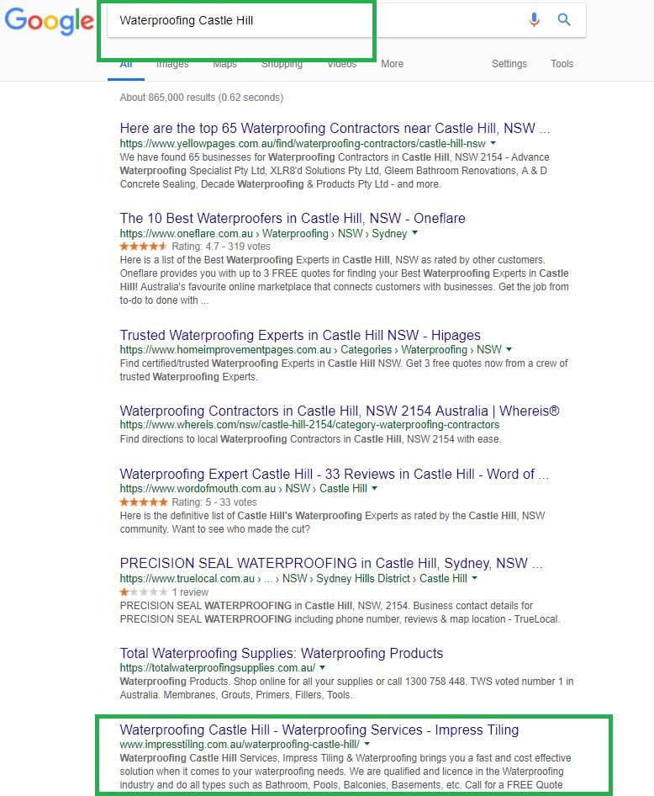This screenshot has width=654, height=796.
Task: Expand the truelocal.com.au URL dropdown arrow
Action: point(475,578)
